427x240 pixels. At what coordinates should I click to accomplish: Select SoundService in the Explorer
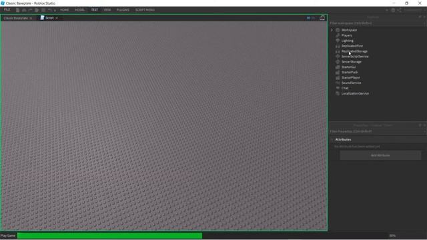pyautogui.click(x=351, y=83)
